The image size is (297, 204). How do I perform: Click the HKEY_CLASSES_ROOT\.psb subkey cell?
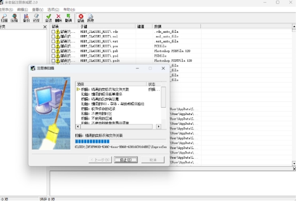point(99,51)
